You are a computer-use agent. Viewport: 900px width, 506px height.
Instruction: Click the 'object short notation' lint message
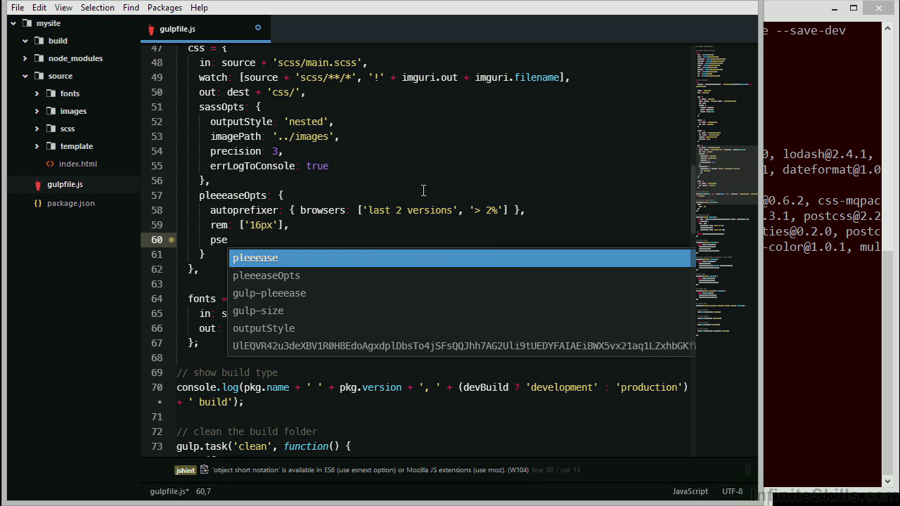pyautogui.click(x=371, y=470)
